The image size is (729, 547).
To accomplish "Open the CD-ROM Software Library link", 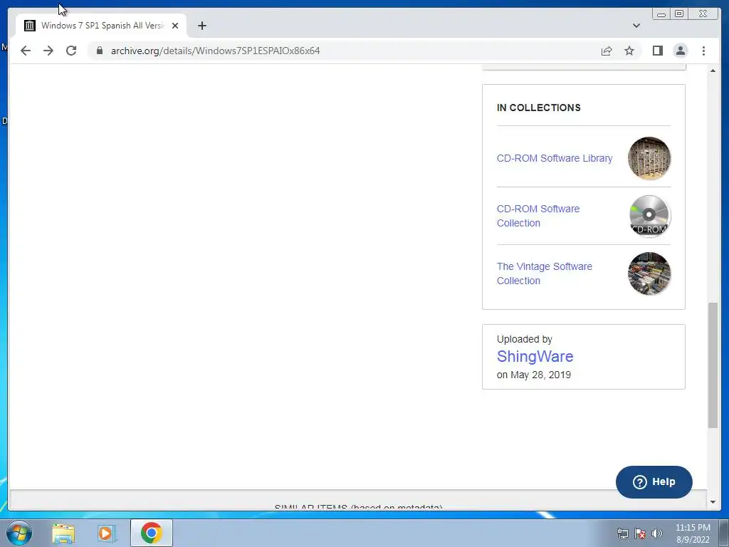I will tap(554, 158).
